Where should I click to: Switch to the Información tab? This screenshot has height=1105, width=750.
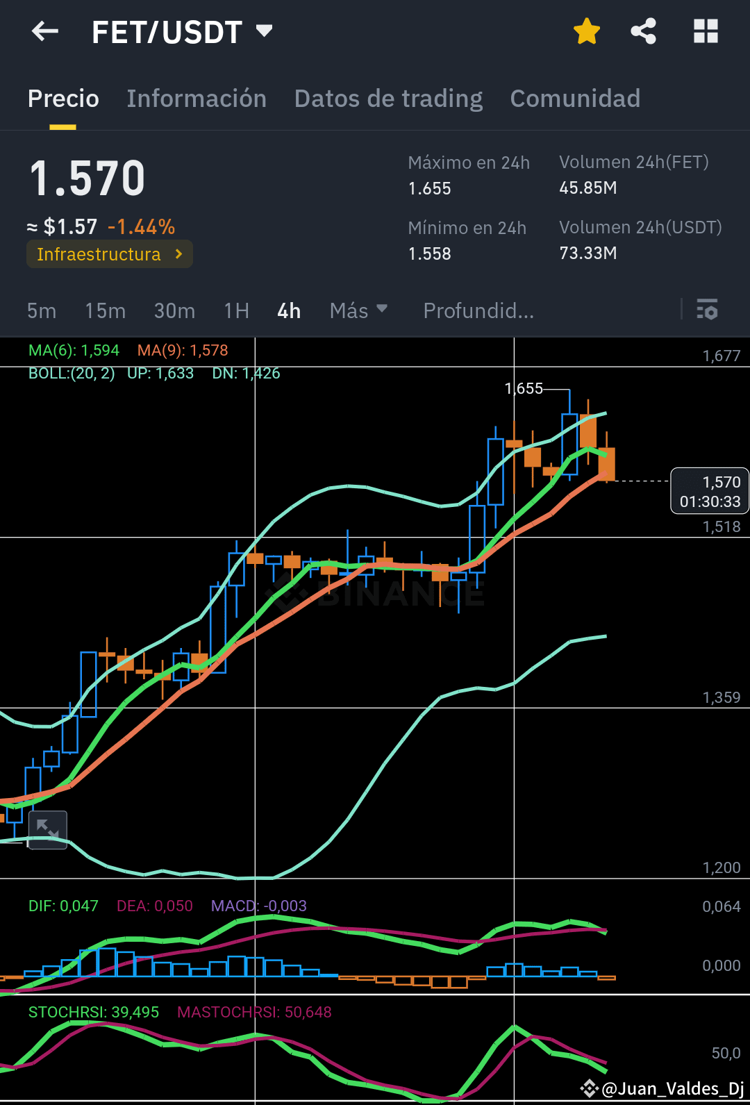coord(197,99)
